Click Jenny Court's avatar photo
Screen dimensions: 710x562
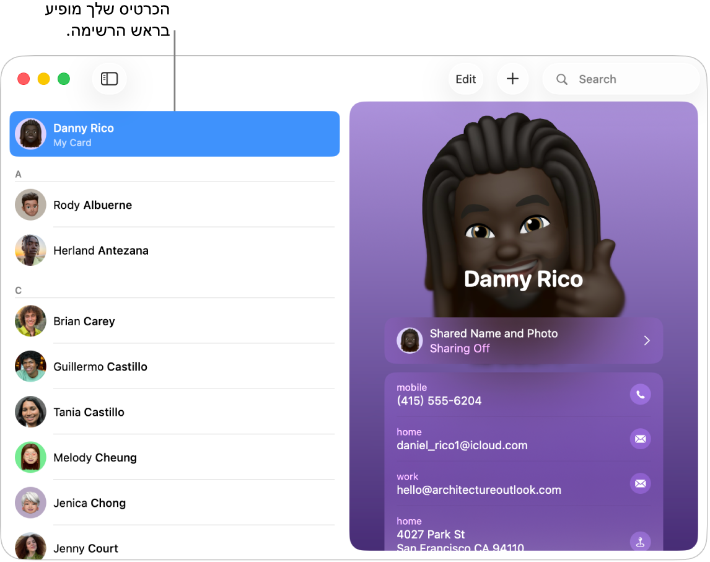pyautogui.click(x=31, y=547)
